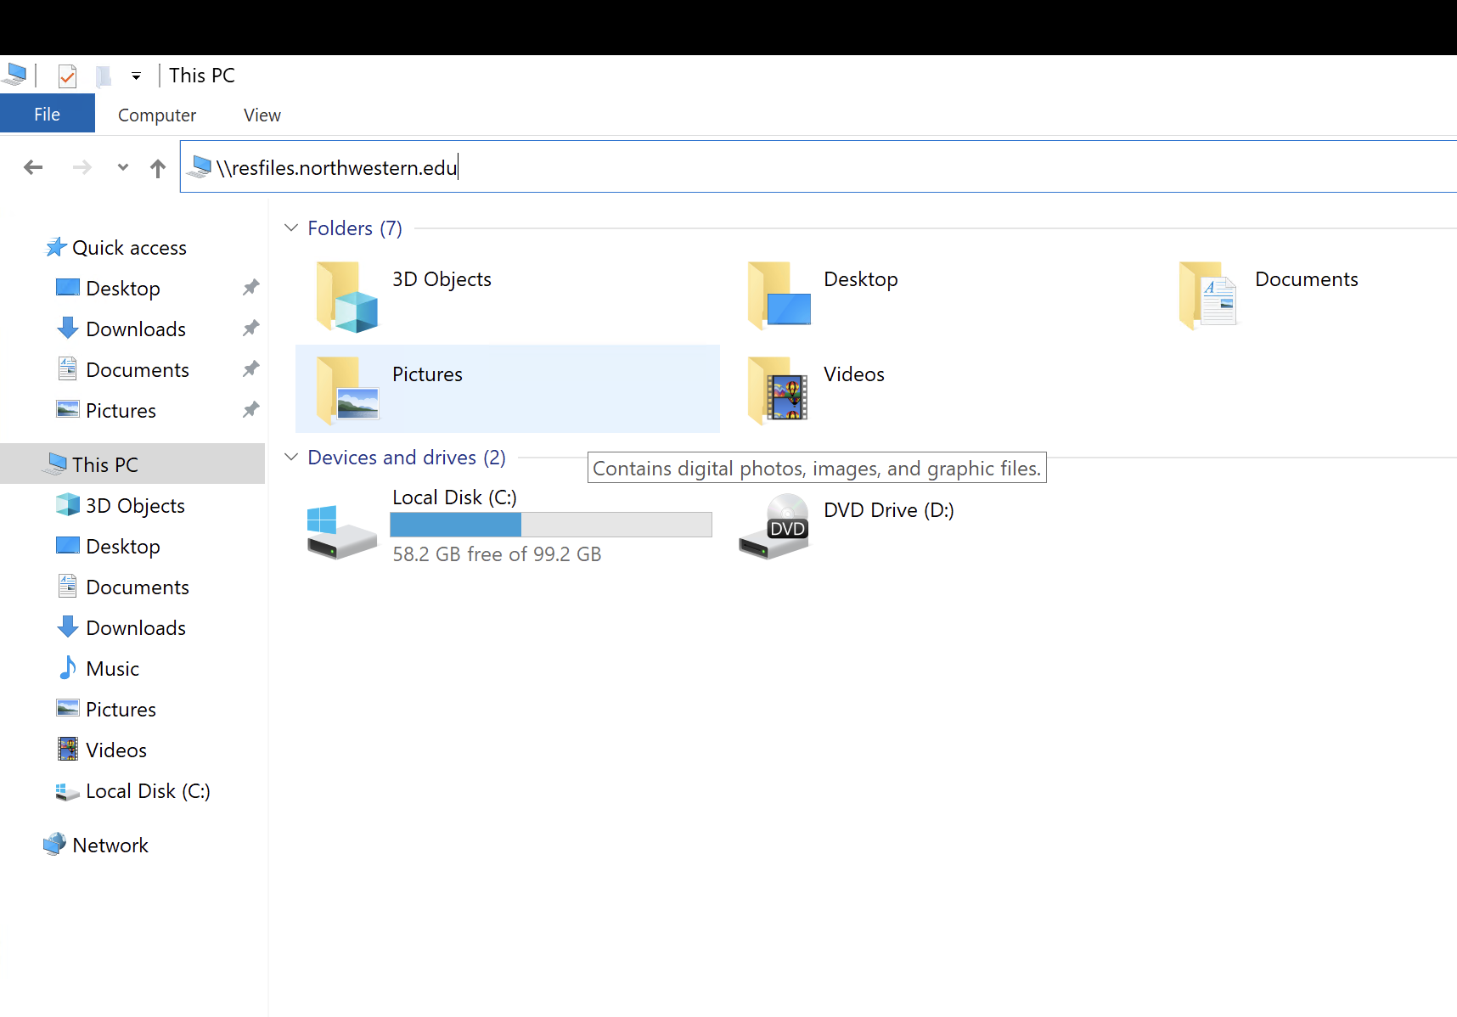This screenshot has height=1017, width=1457.
Task: Switch to the View ribbon tab
Action: pos(262,115)
